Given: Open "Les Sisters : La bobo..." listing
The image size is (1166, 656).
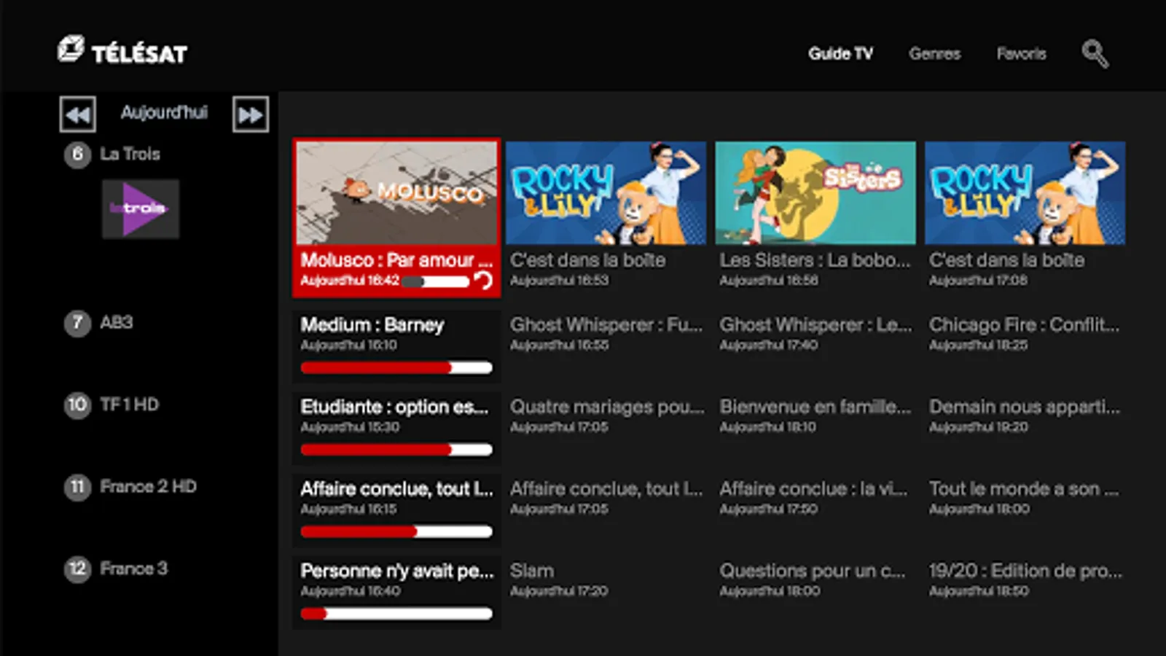Looking at the screenshot, I should pyautogui.click(x=815, y=260).
